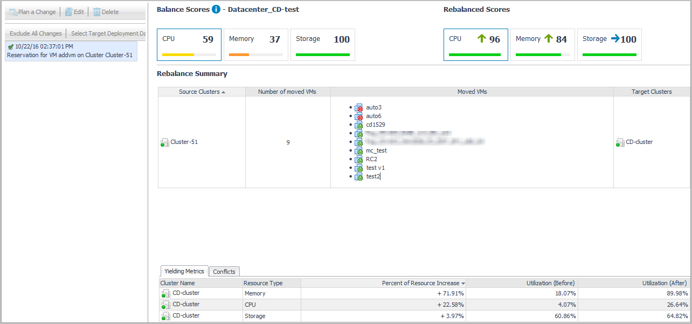Click the CPU balance score bar
The width and height of the screenshot is (692, 324).
pyautogui.click(x=189, y=54)
